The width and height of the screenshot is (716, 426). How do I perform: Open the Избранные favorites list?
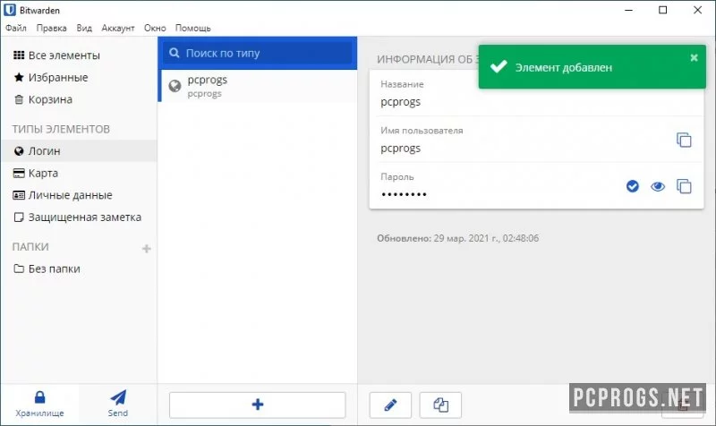click(x=80, y=78)
